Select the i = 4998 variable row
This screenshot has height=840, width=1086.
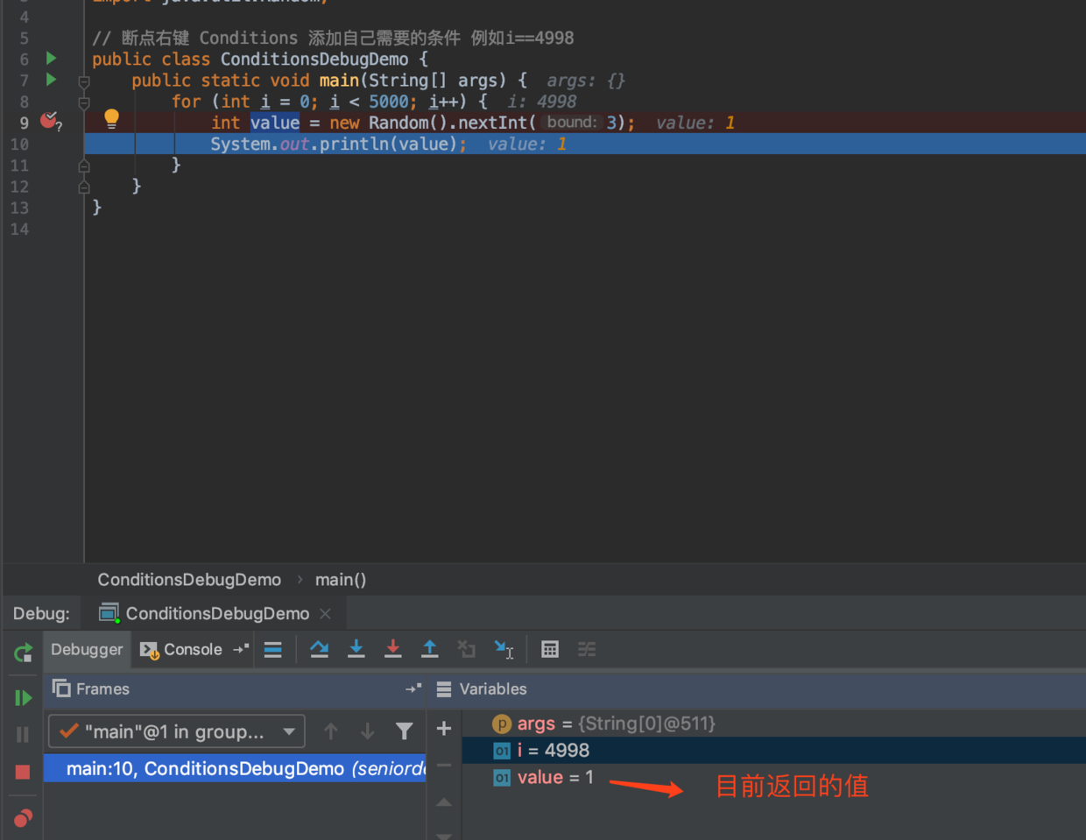(x=774, y=751)
